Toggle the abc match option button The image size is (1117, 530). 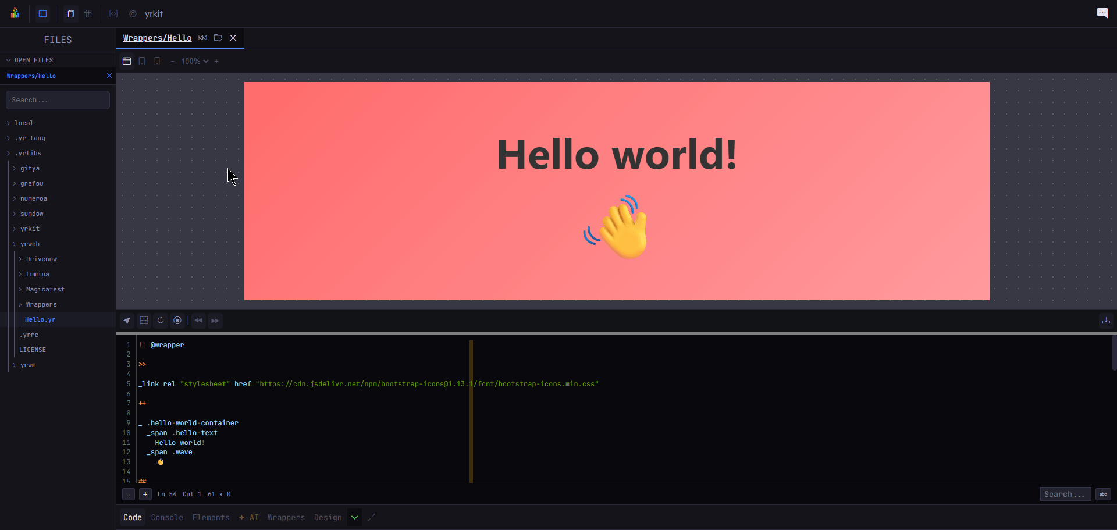[x=1103, y=494]
